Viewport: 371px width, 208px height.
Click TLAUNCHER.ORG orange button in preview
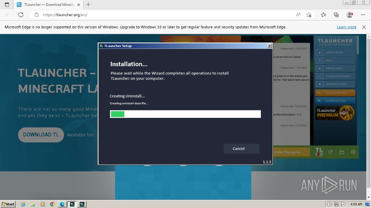[x=335, y=93]
